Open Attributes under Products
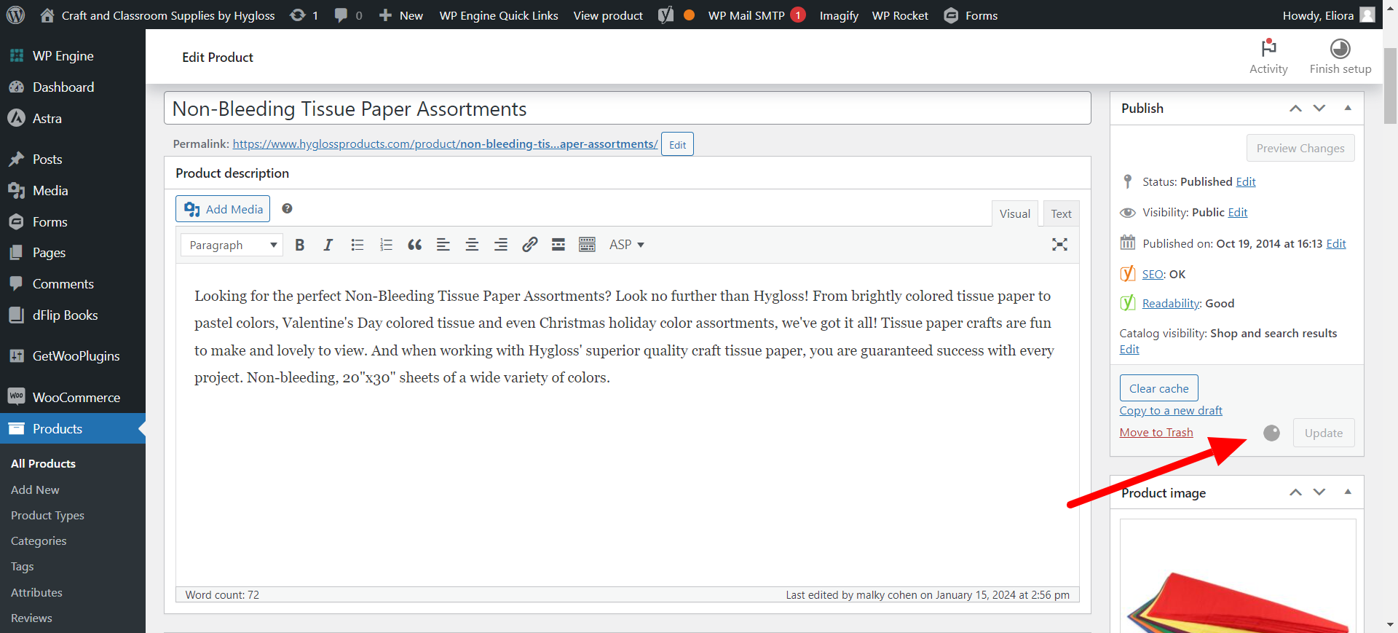This screenshot has height=633, width=1398. [x=36, y=592]
